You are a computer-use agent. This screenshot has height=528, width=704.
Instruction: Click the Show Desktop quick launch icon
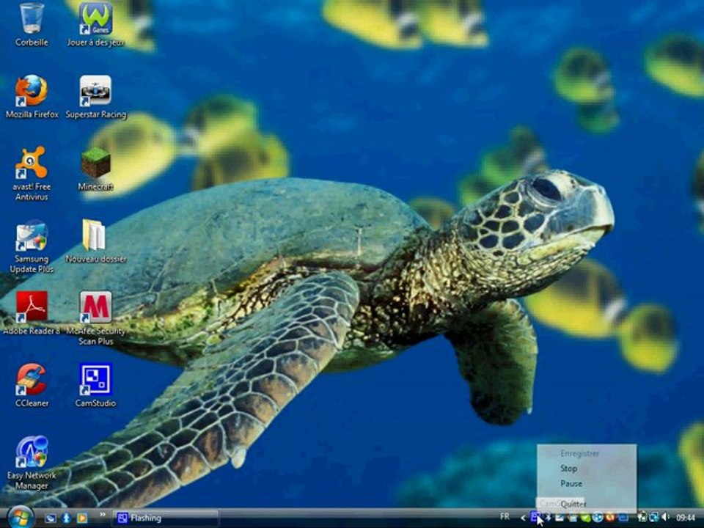point(51,518)
